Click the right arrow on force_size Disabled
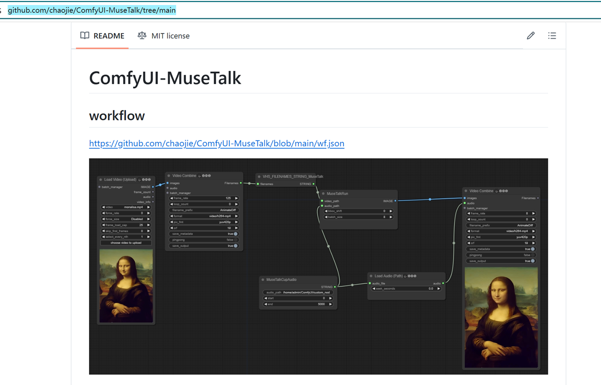The height and width of the screenshot is (385, 601). click(148, 218)
